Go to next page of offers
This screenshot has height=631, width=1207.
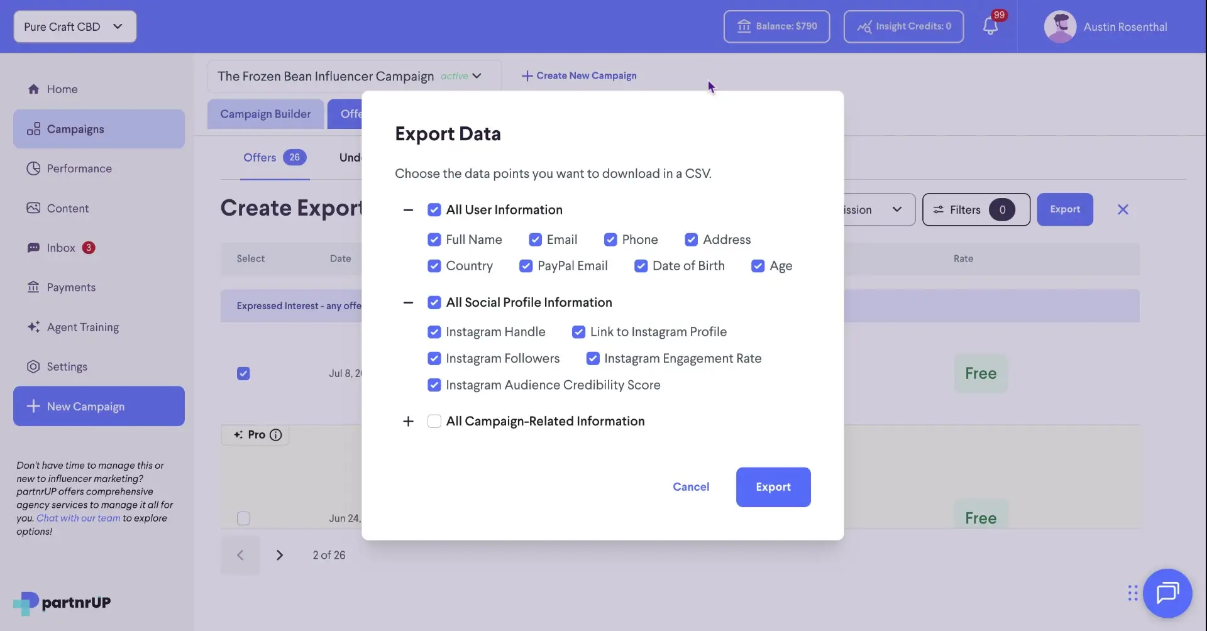tap(280, 555)
